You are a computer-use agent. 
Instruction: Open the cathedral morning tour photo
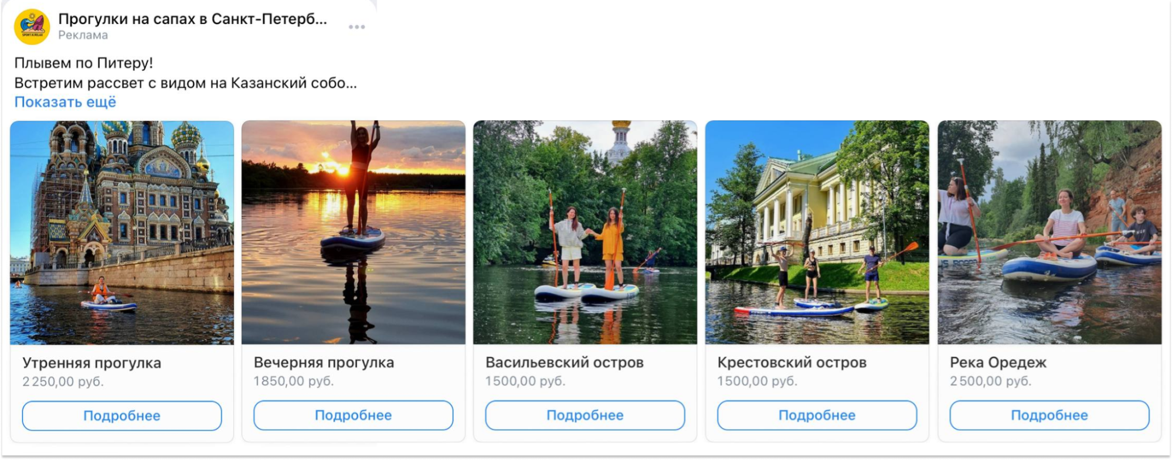(122, 233)
